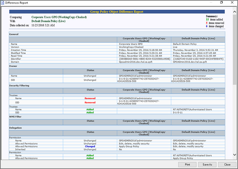The width and height of the screenshot is (238, 169).
Task: Click the first 'Permission' group label under Delegation
Action: point(15,138)
